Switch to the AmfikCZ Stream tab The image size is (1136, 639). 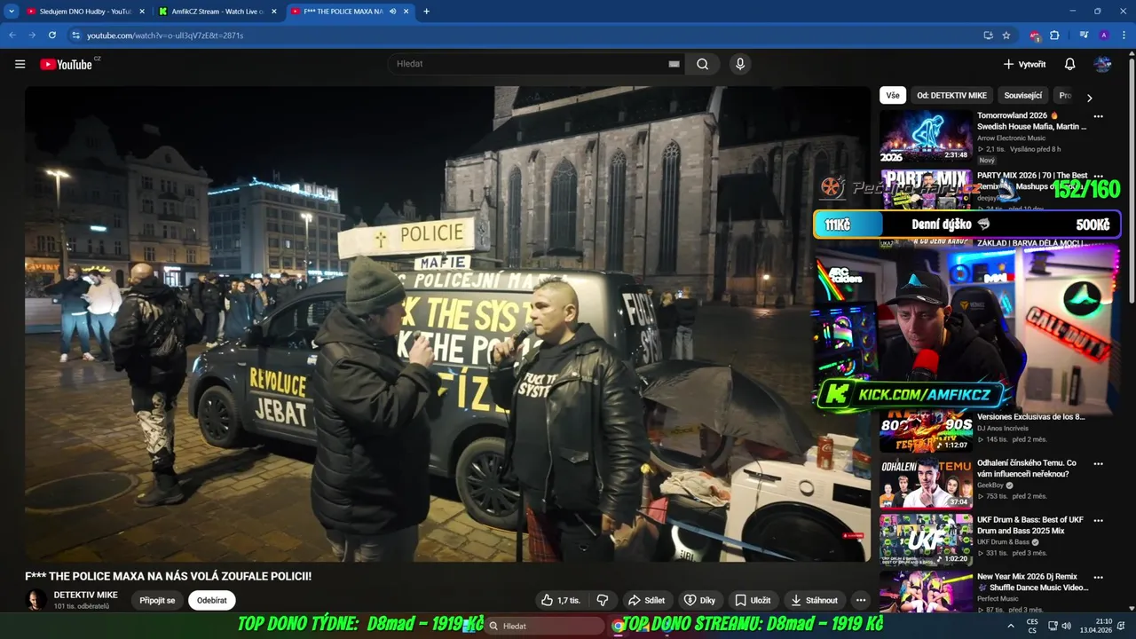(x=217, y=12)
